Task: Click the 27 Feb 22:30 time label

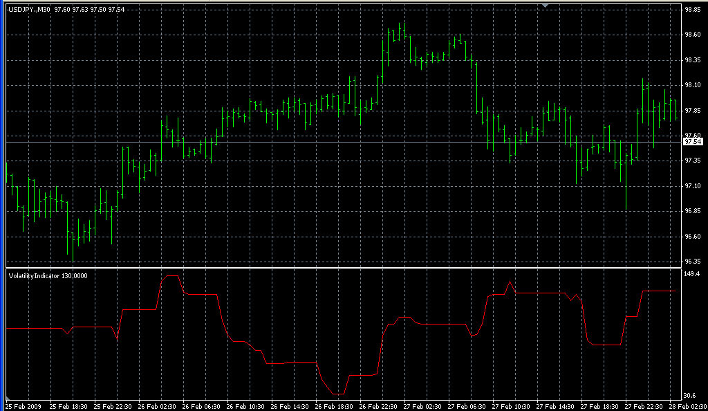Action: point(644,406)
